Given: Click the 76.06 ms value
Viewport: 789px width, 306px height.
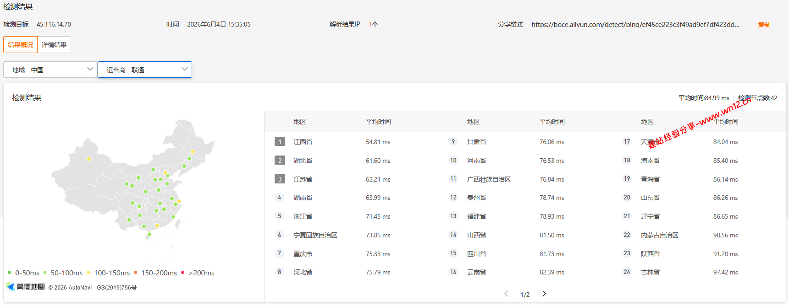Looking at the screenshot, I should (x=552, y=142).
